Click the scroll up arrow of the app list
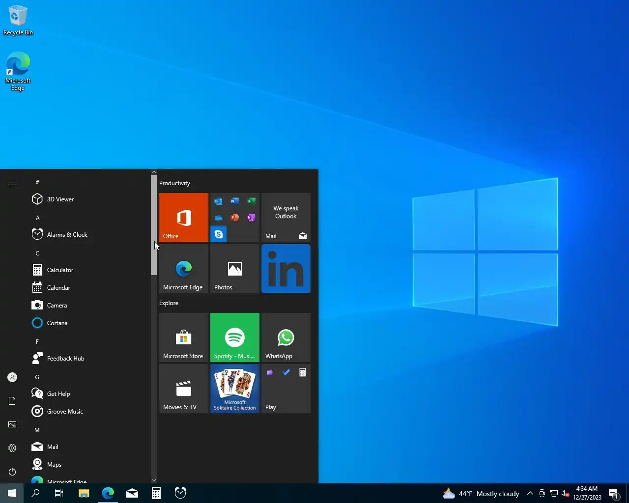Screen dimensions: 629x503 pos(154,172)
